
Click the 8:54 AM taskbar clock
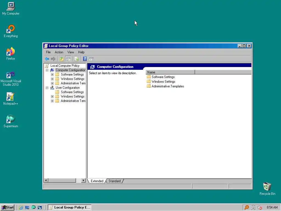coord(272,207)
